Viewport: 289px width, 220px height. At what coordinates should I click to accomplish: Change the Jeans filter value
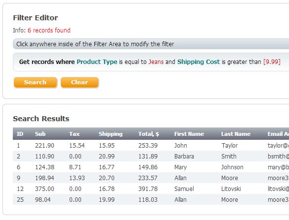pyautogui.click(x=156, y=62)
